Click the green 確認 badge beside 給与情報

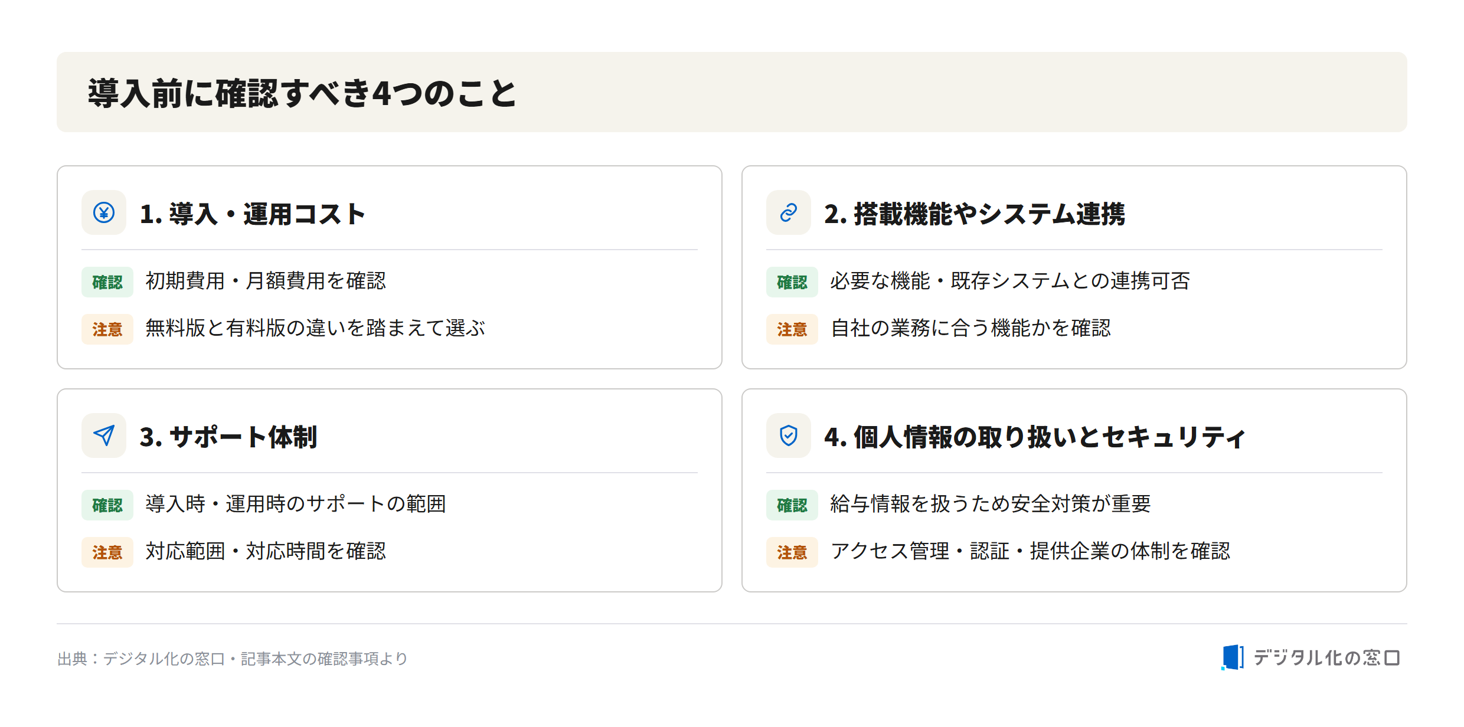792,505
